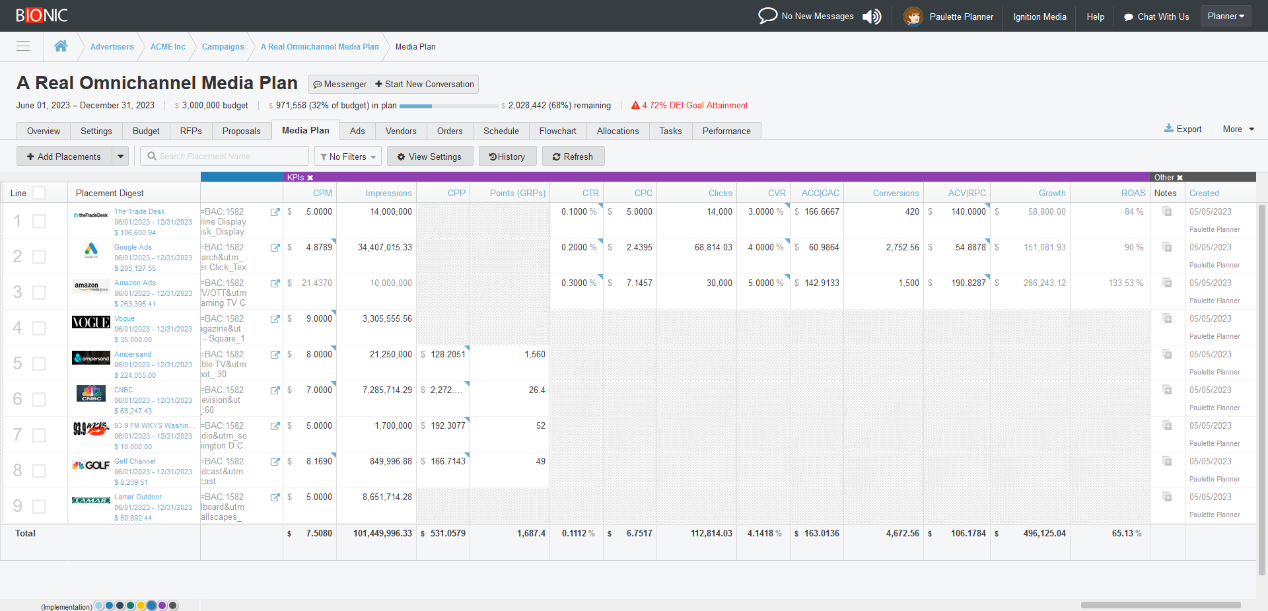Select line 8 checkbox for Golf Channel
The height and width of the screenshot is (611, 1268).
coord(39,471)
